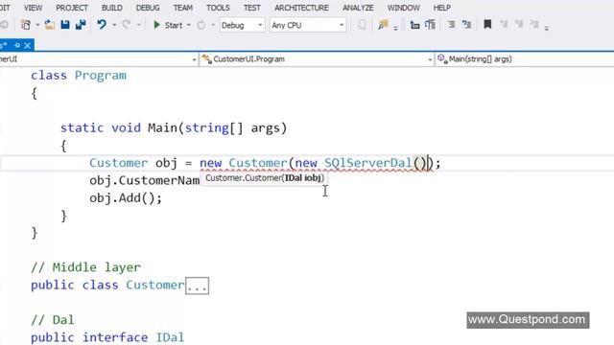Open the CustomerUI.Program class navigation dropdown
This screenshot has width=614, height=345.
coord(317,59)
